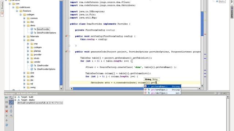The width and height of the screenshot is (234, 131).
Task: Click class icon of DemoProviderOptions
Action: pos(32,33)
